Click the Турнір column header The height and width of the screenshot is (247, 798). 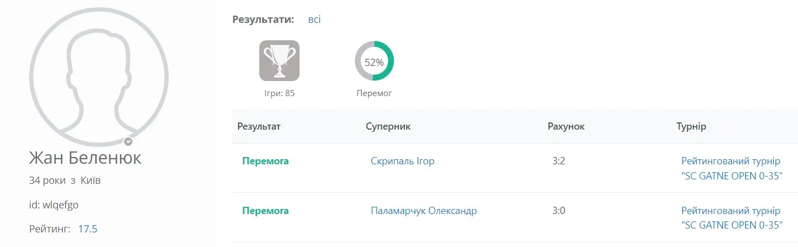[x=691, y=126]
